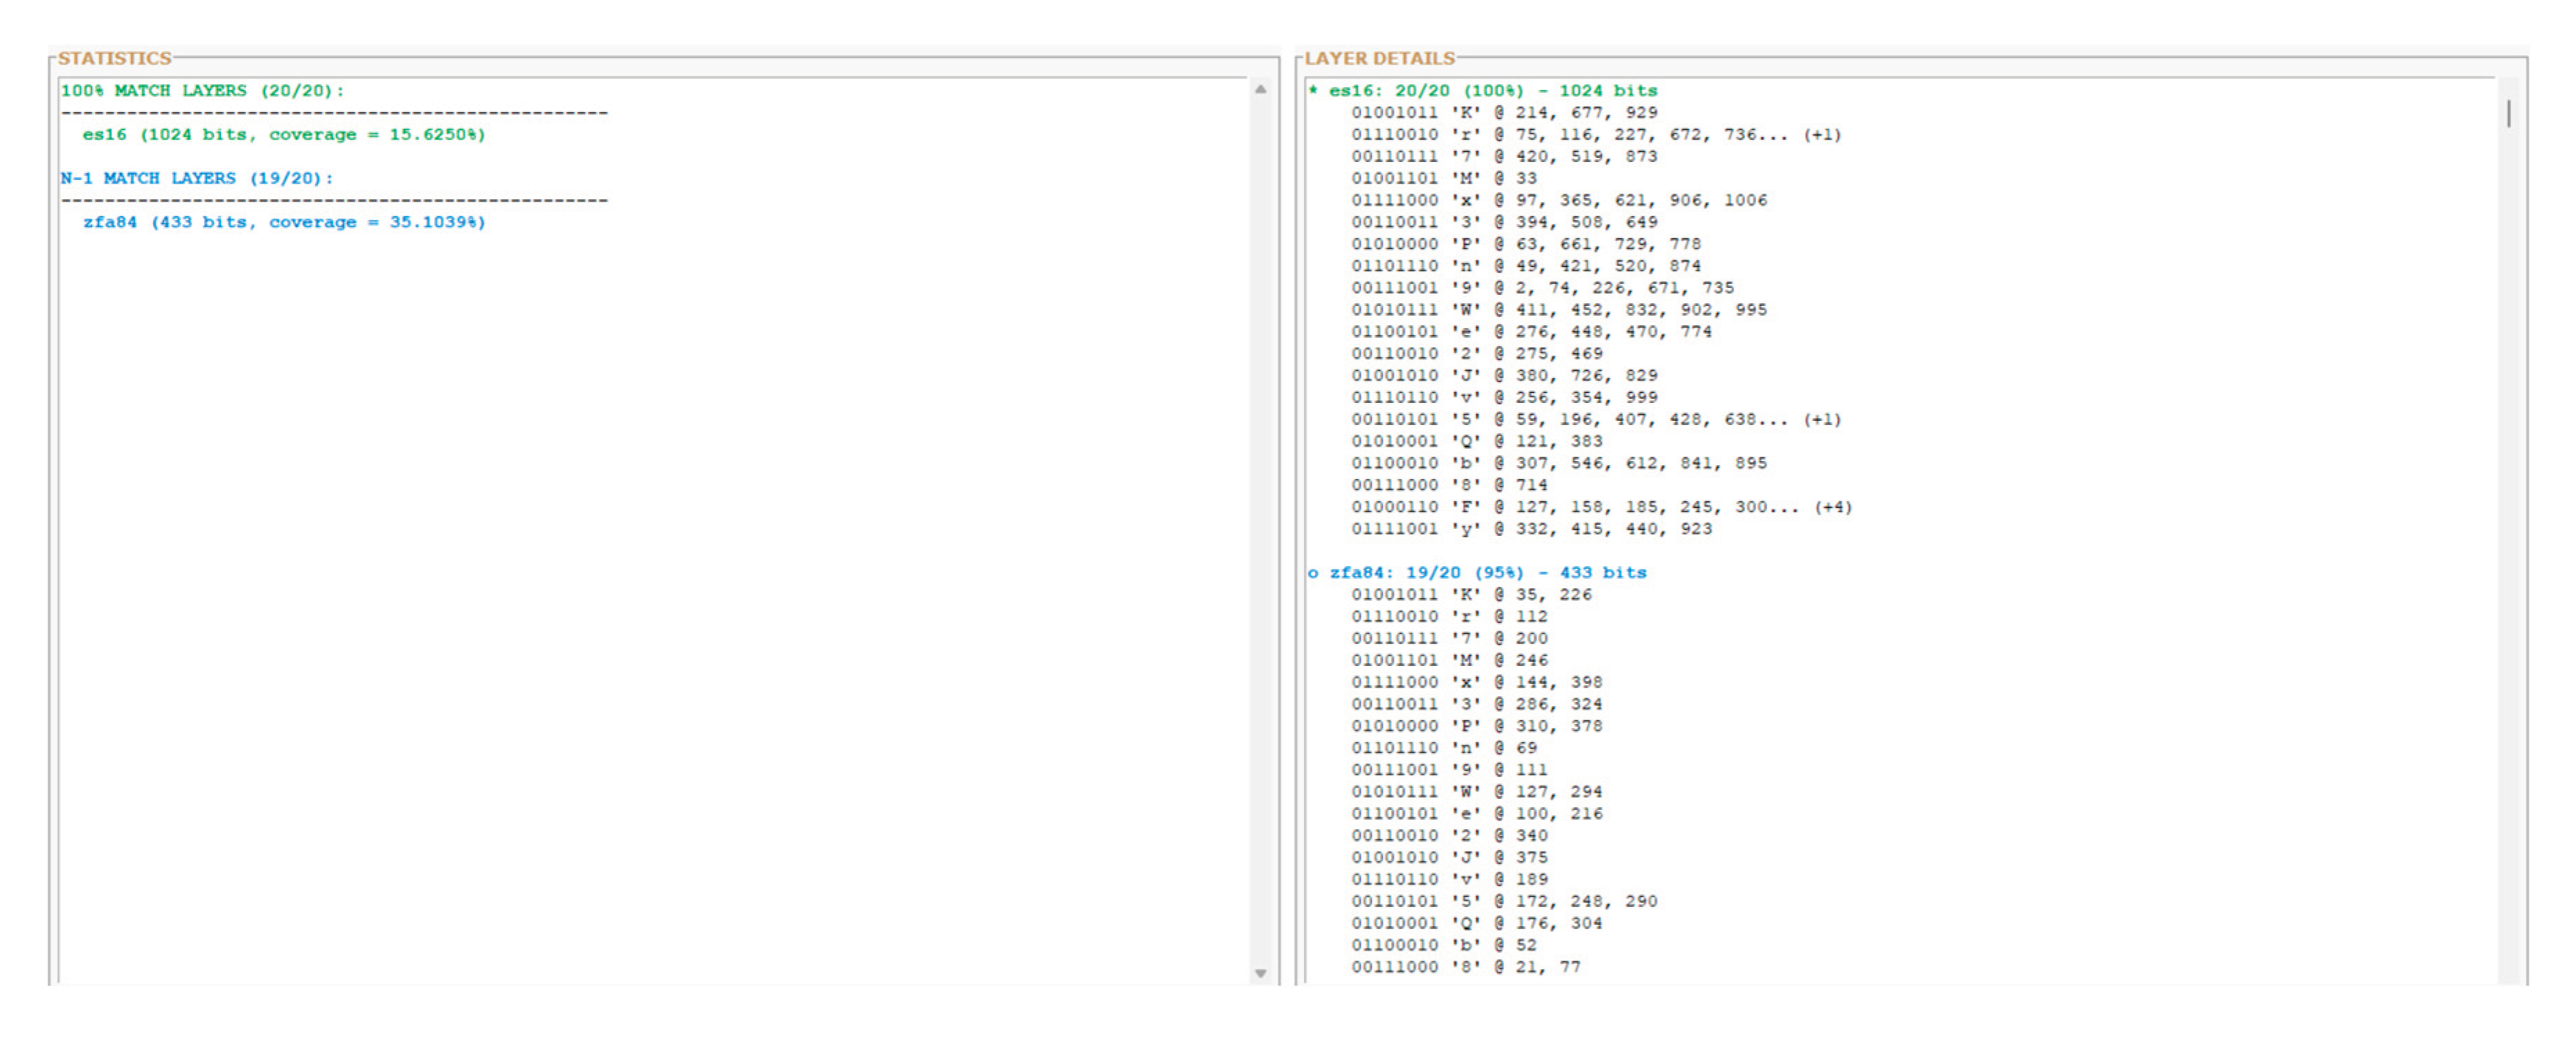Toggle the '(+1)' expansion on the '5' row

[1823, 420]
